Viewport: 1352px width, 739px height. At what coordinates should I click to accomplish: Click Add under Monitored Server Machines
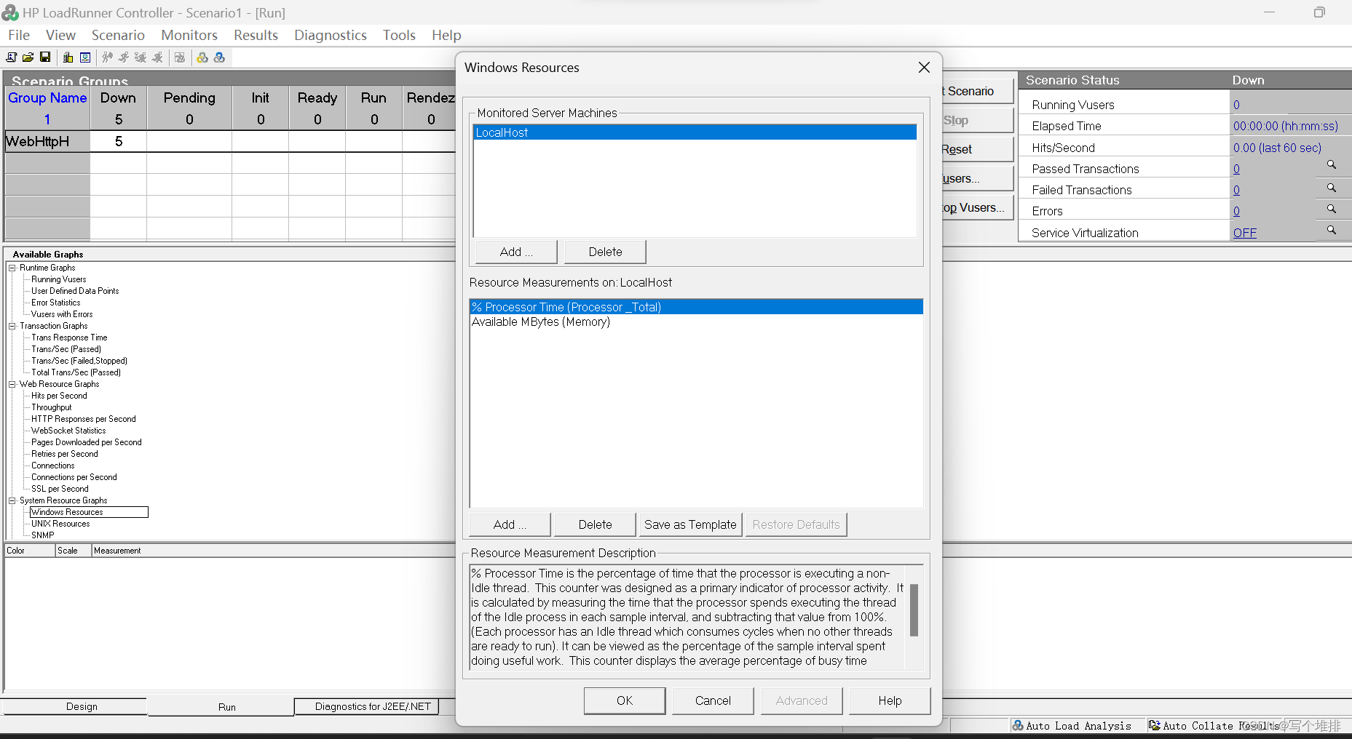point(516,252)
